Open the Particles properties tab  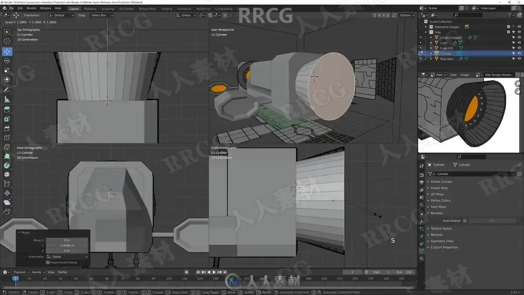(422, 229)
